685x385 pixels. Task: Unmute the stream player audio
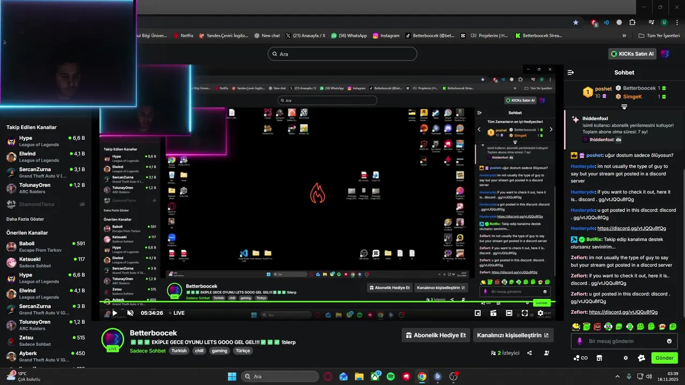tap(130, 313)
